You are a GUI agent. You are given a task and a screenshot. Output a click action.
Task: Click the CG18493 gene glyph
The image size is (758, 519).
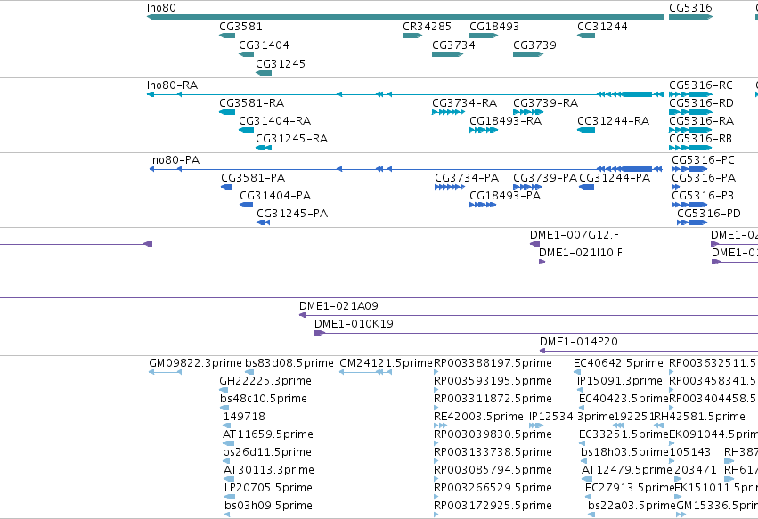coord(484,36)
